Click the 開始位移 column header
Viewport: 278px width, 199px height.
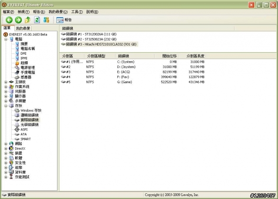(x=166, y=56)
